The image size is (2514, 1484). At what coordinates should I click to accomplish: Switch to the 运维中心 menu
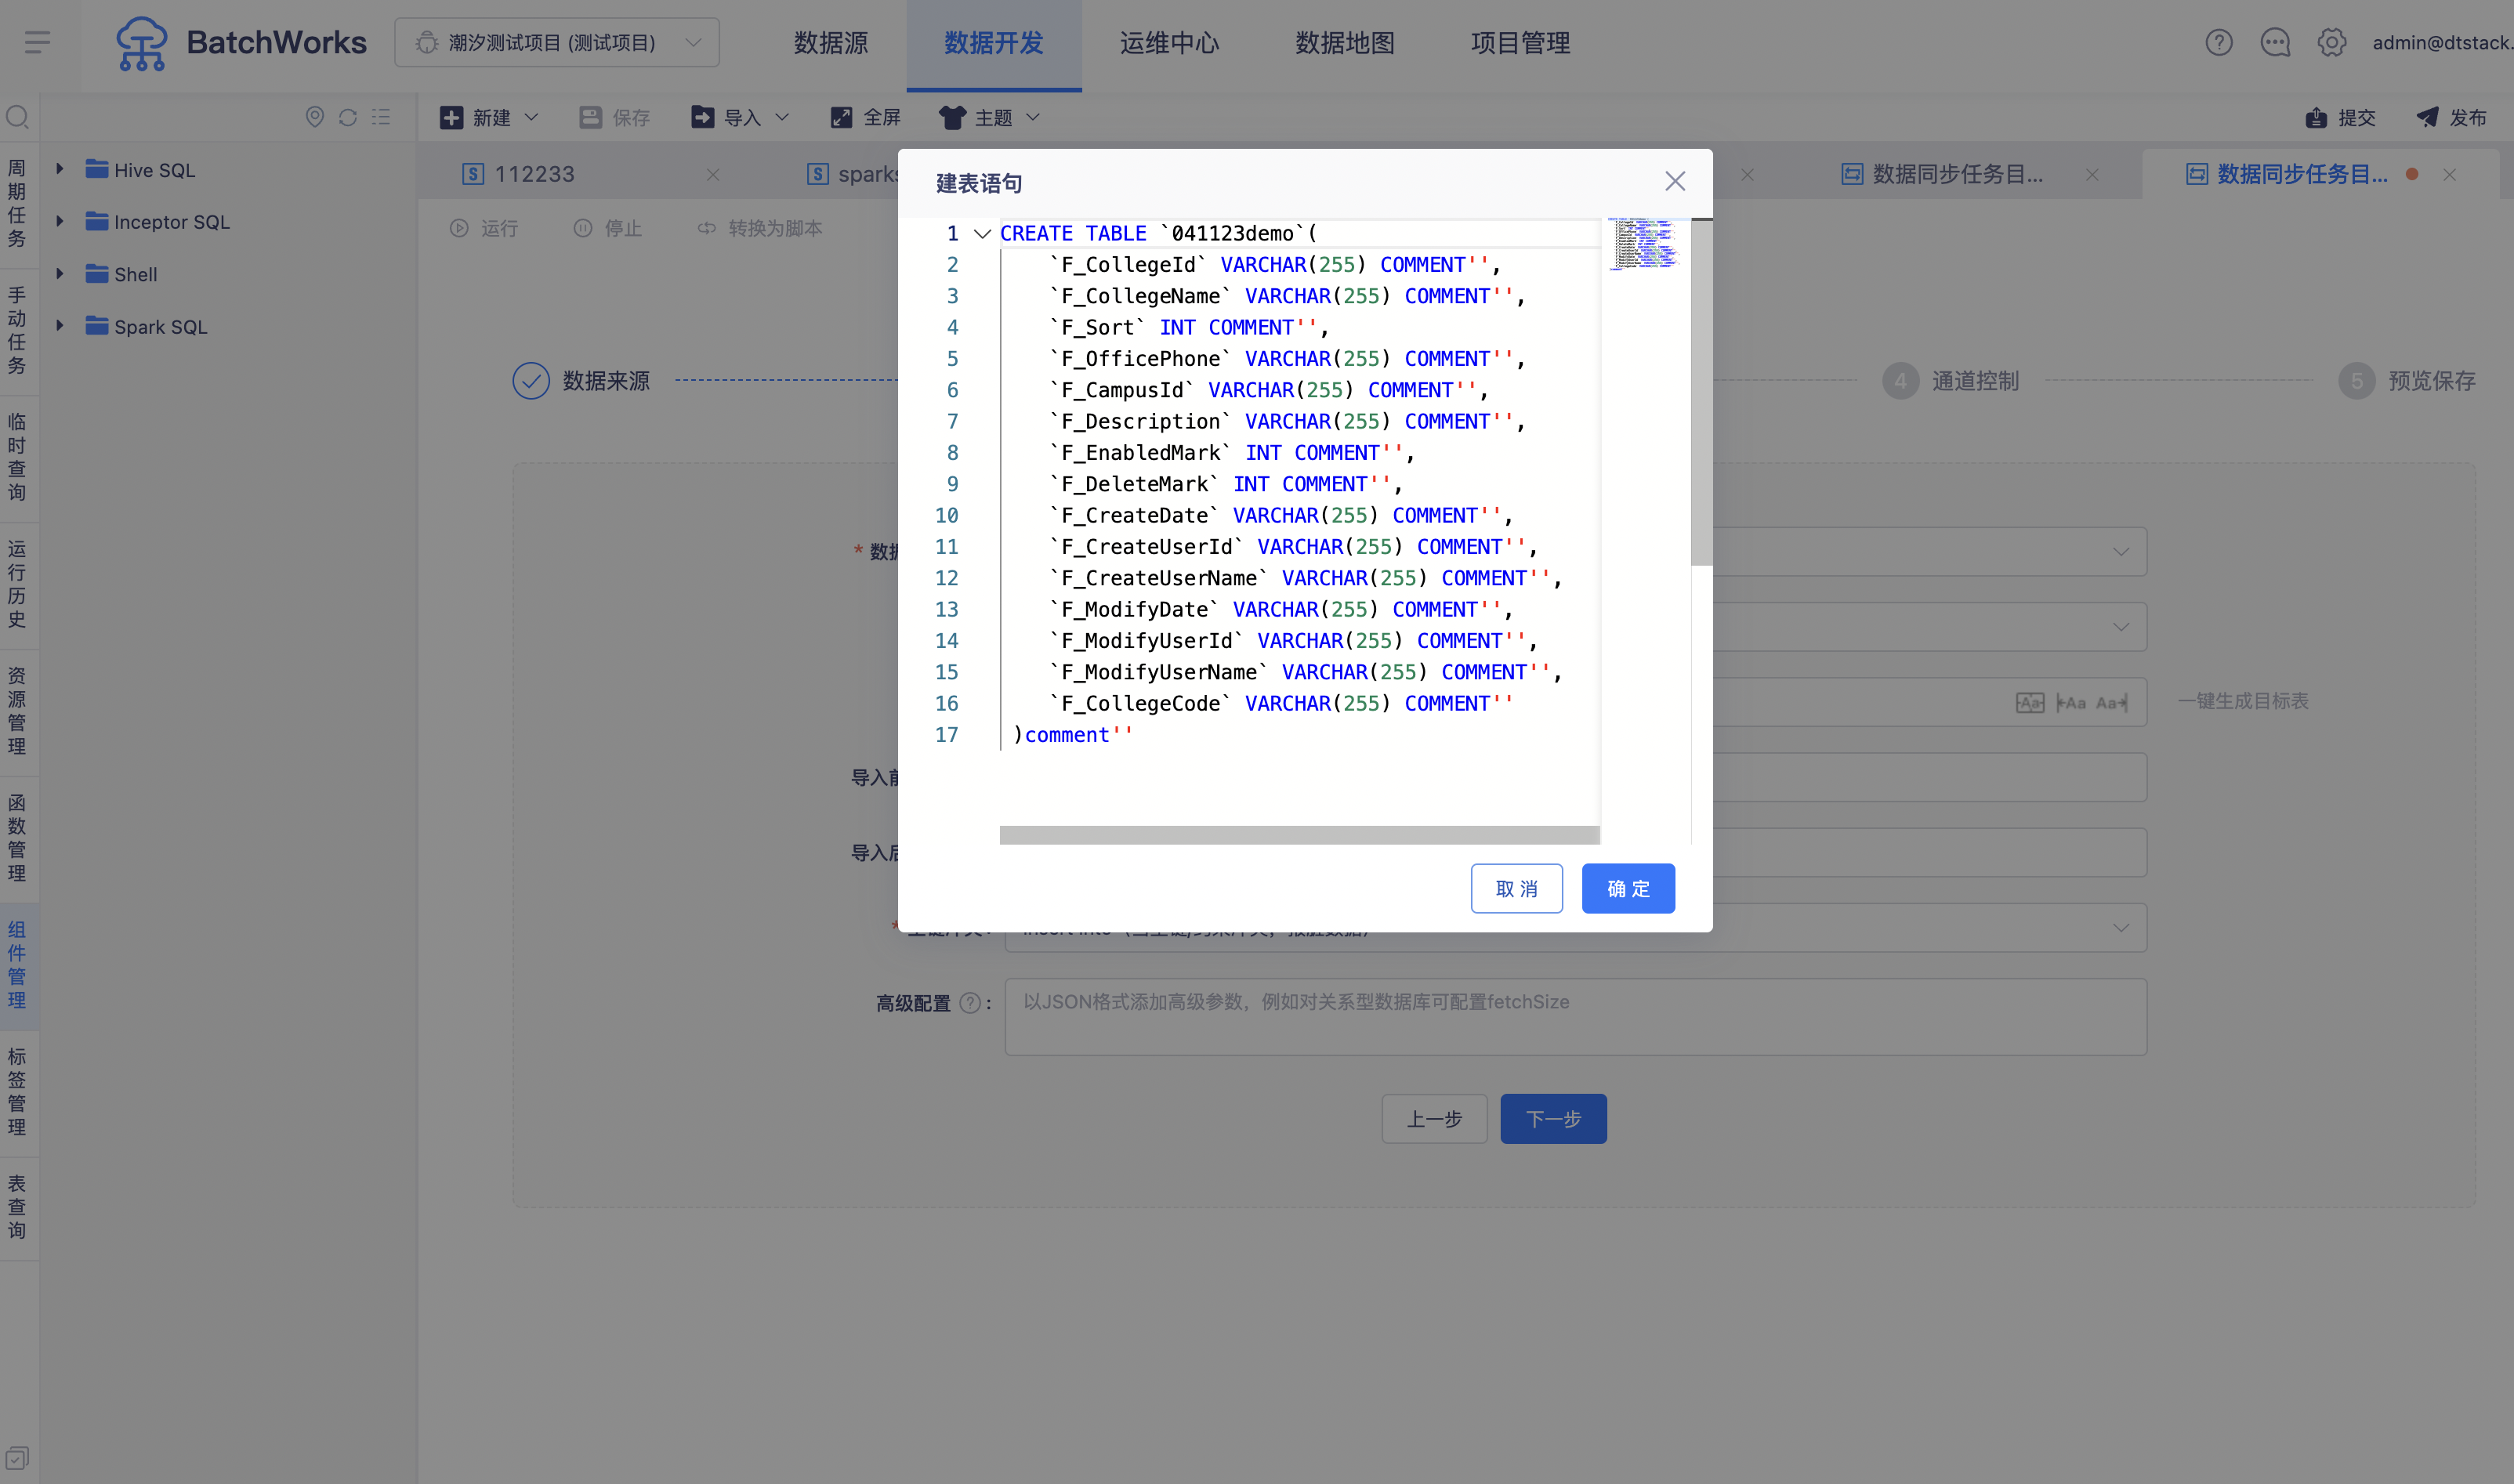1169,43
